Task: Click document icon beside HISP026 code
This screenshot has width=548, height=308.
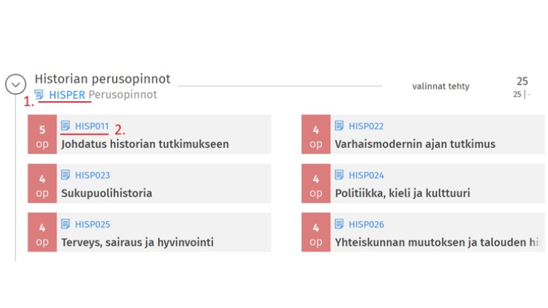Action: point(340,225)
